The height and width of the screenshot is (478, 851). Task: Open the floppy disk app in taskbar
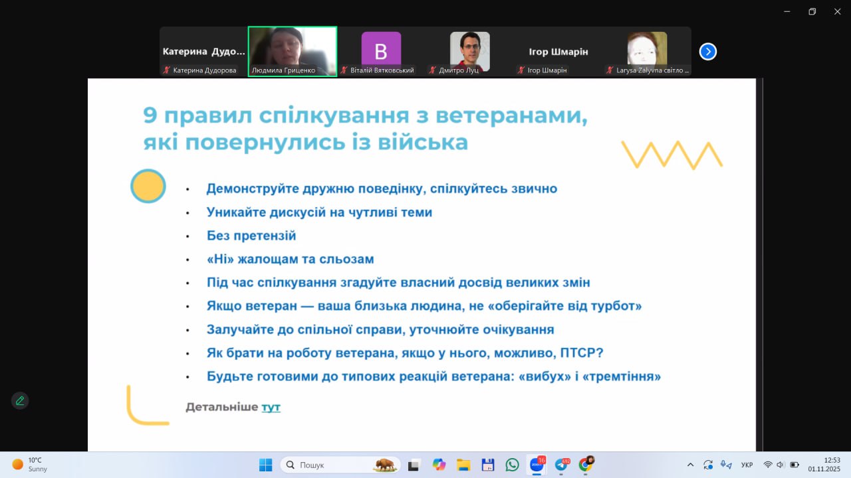coord(487,465)
